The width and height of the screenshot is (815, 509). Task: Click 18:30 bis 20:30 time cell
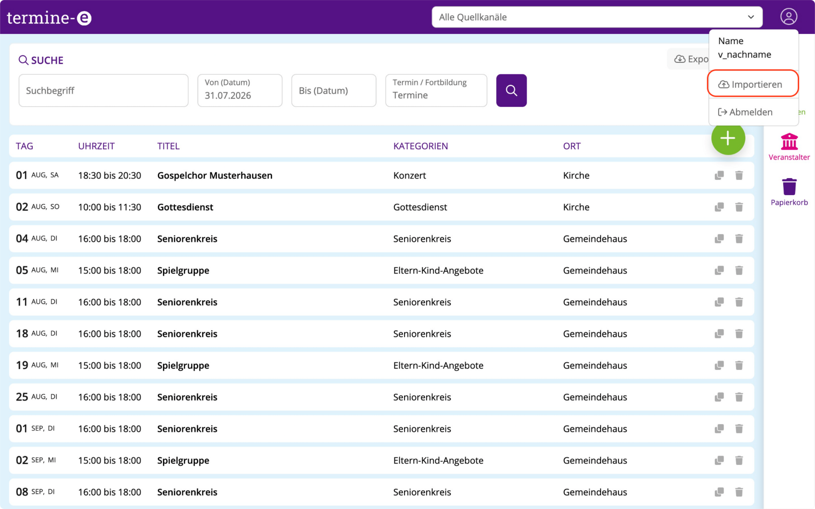tap(110, 175)
